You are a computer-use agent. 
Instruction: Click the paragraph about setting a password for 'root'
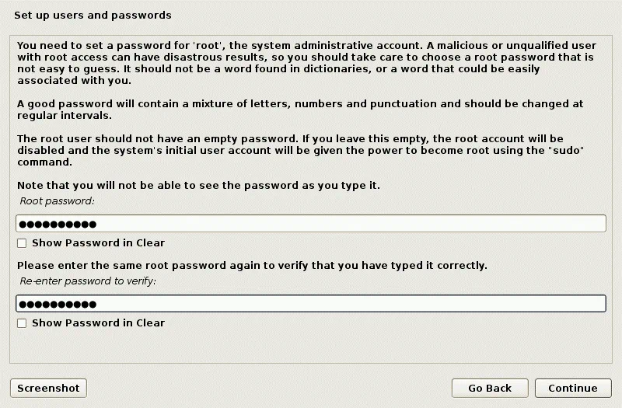pos(306,63)
